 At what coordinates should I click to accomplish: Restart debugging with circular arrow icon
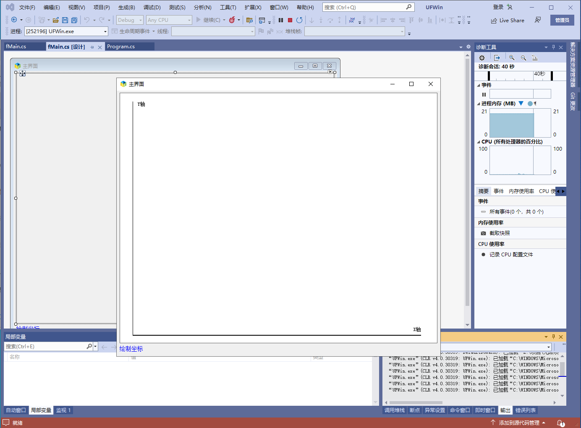tap(299, 20)
